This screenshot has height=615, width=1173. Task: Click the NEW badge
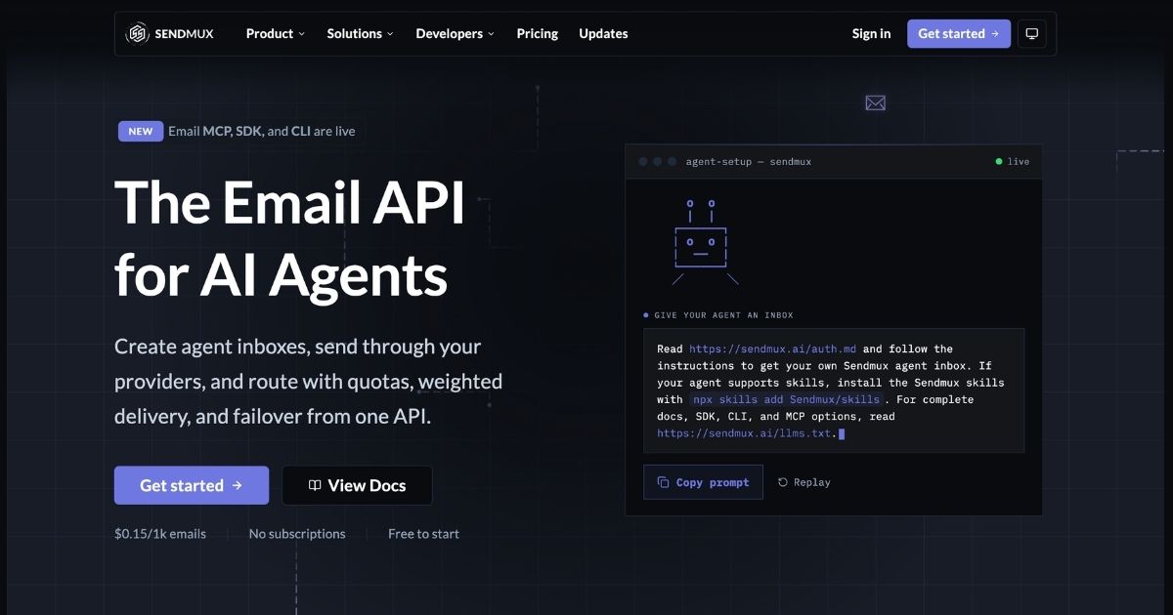tap(141, 131)
